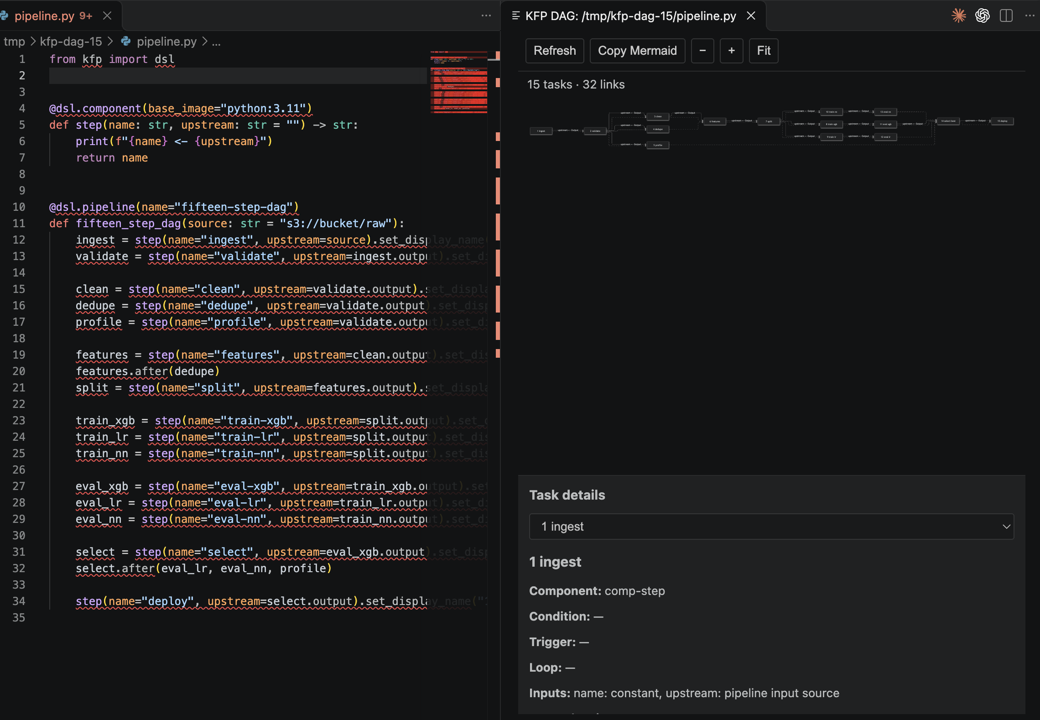The height and width of the screenshot is (720, 1040).
Task: Open the task selector dropdown showing 1 ingest
Action: pos(771,527)
